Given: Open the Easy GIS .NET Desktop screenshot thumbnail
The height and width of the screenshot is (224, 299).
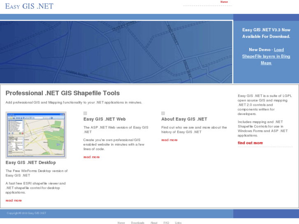Looking at the screenshot, I should [x=36, y=135].
